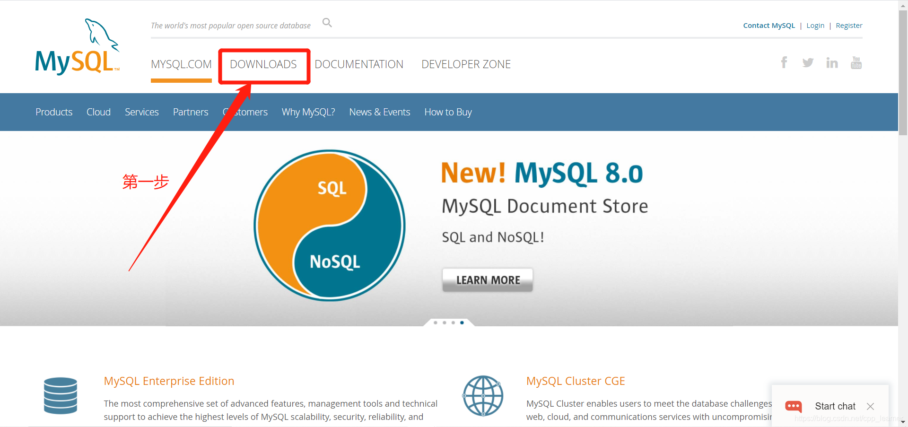Click the Enterprise Edition database icon

point(61,396)
